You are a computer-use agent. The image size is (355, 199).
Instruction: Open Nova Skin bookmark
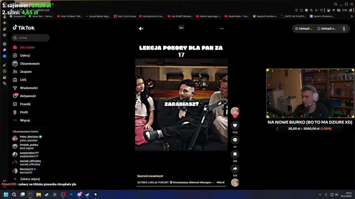(41, 16)
